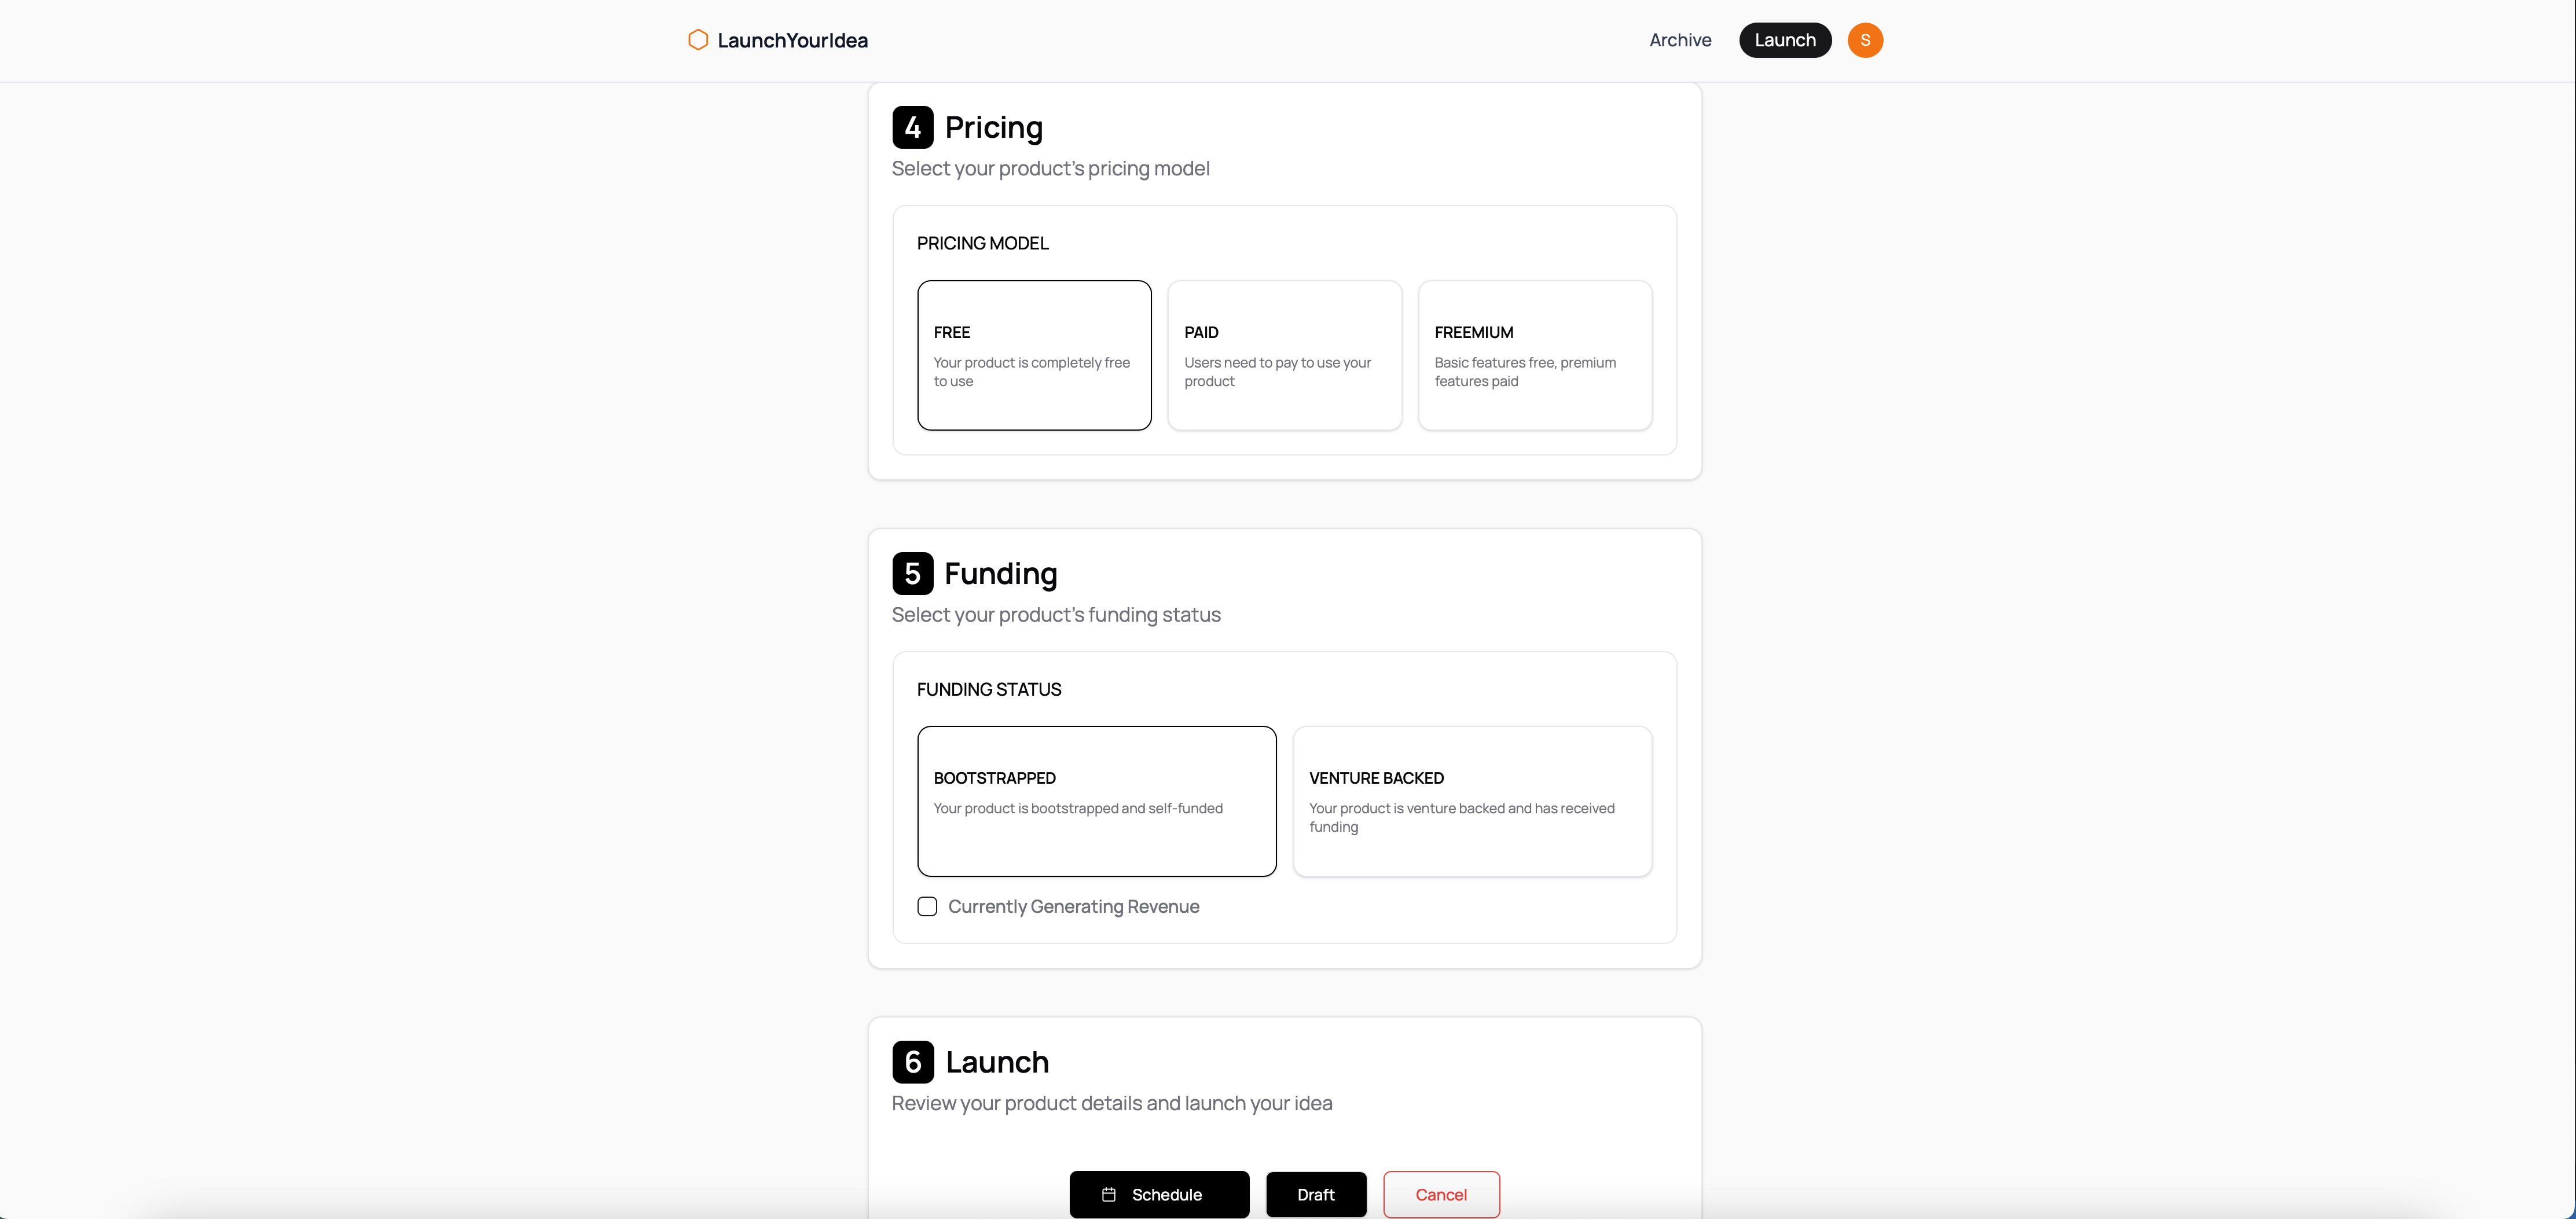2576x1219 pixels.
Task: Select the FREE pricing model card
Action: [1034, 355]
